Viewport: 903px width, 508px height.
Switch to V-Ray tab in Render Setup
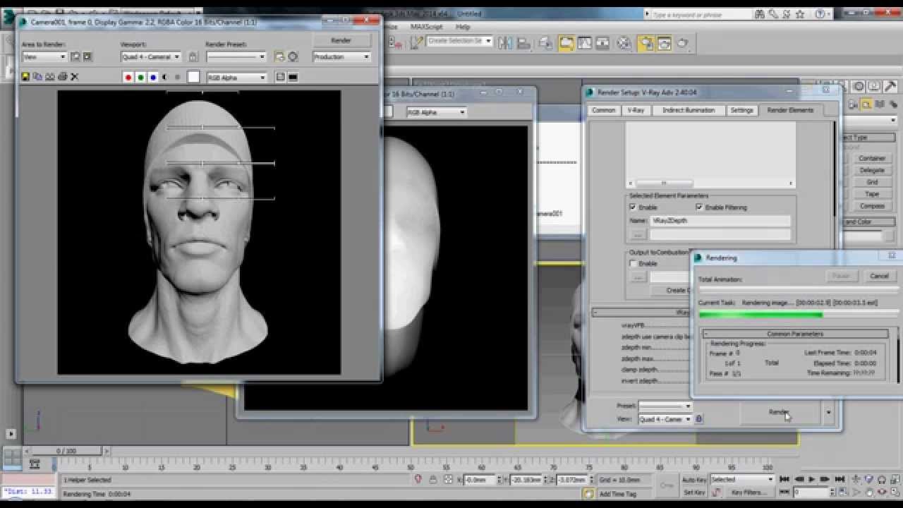[x=636, y=110]
